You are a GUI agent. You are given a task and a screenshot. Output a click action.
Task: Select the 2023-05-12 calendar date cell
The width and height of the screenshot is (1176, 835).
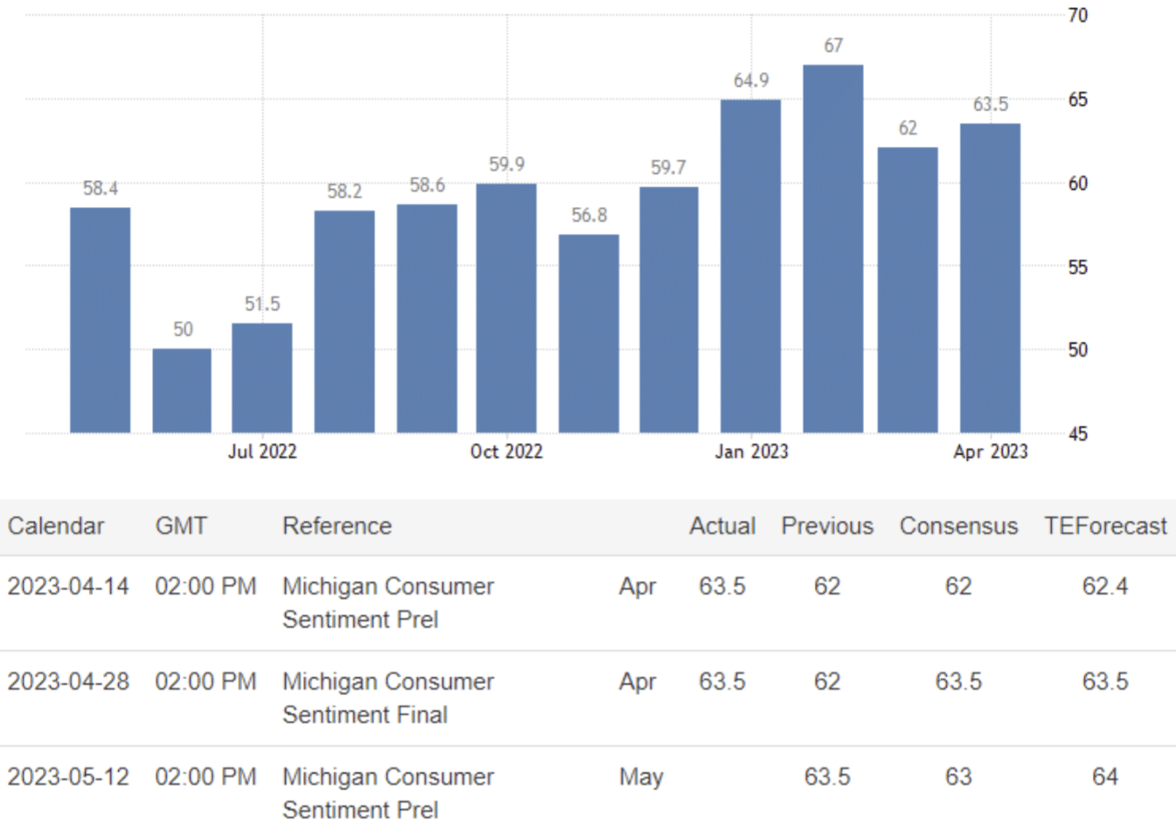(x=68, y=776)
